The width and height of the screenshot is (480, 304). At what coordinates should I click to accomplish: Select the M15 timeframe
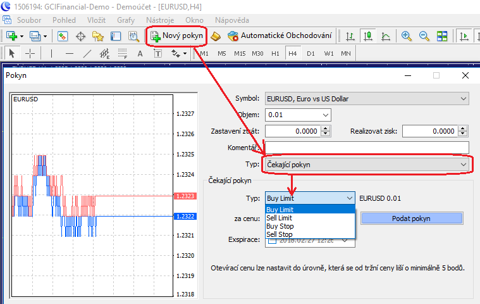pyautogui.click(x=240, y=54)
